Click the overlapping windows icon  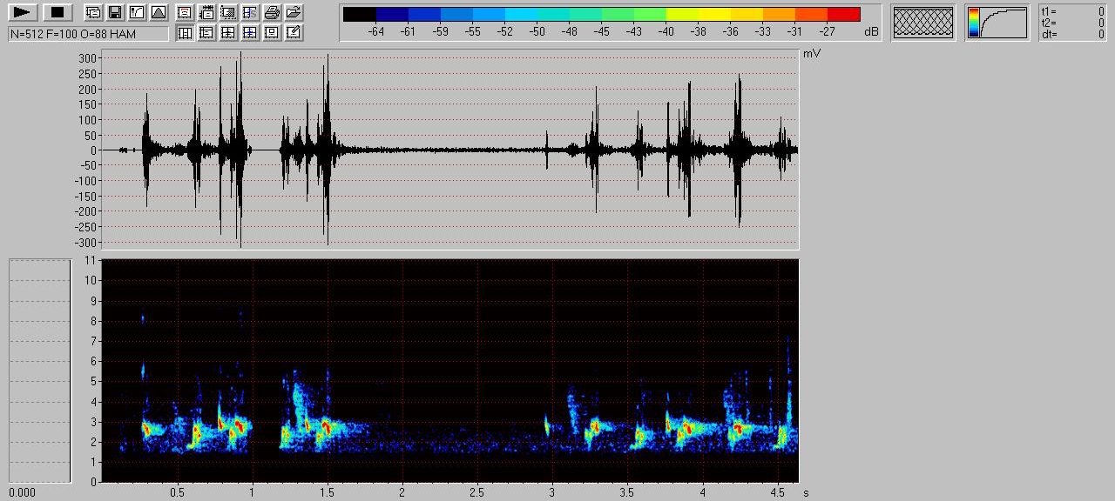(x=93, y=12)
